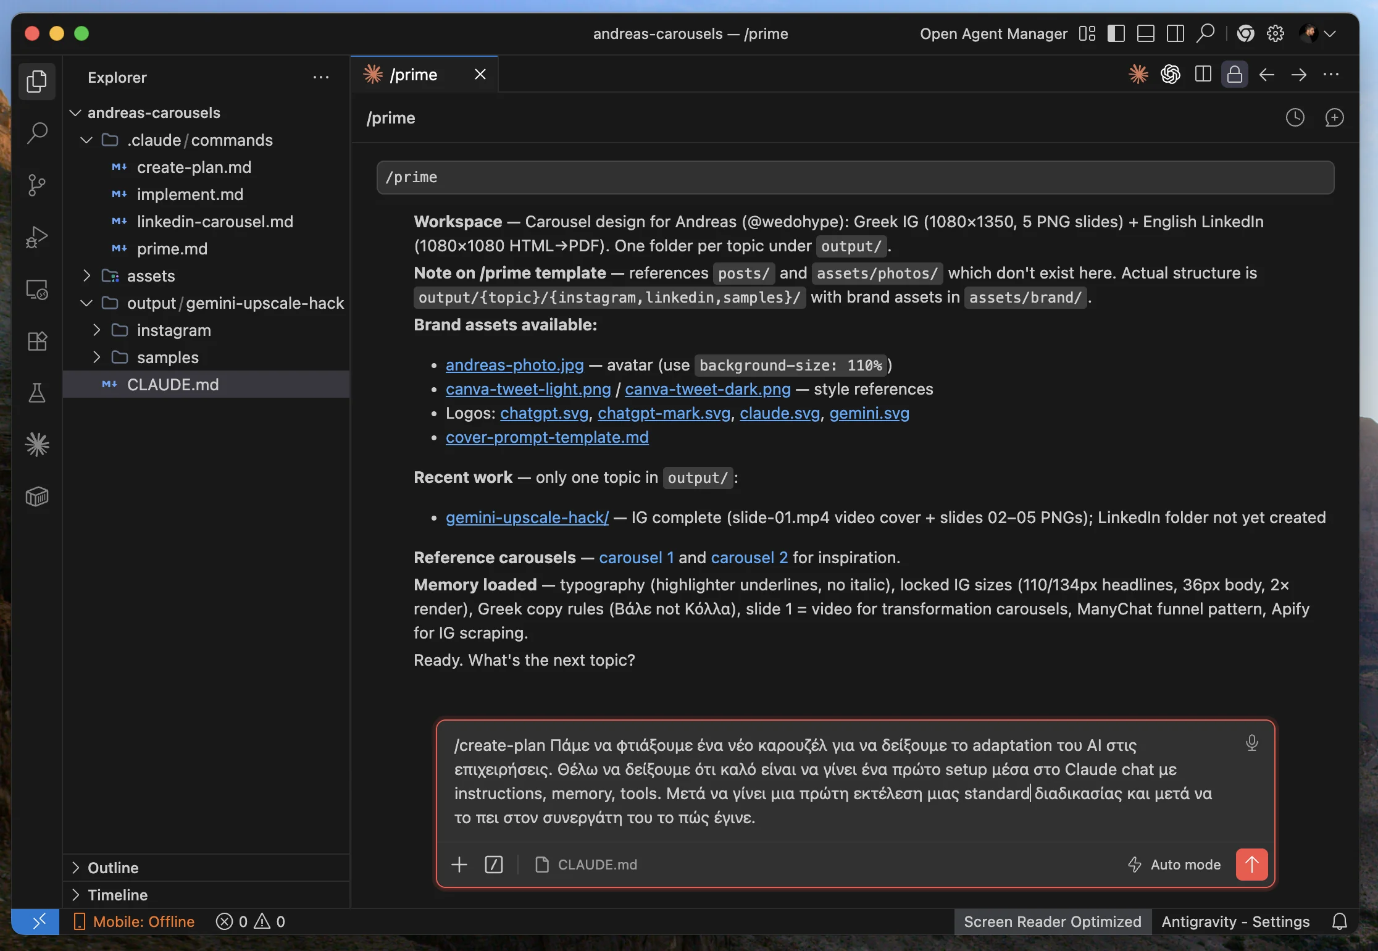The height and width of the screenshot is (951, 1378).
Task: Select CLAUDE.md in the explorer
Action: pos(206,385)
